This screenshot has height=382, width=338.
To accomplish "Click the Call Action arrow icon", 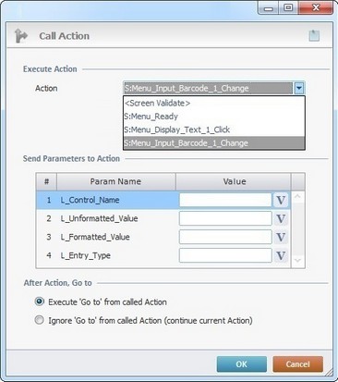I will pyautogui.click(x=21, y=36).
